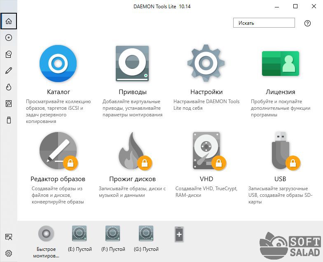Open the license icon at sidebar bottom
Image resolution: width=323 pixels, height=262 pixels.
pos(9,237)
